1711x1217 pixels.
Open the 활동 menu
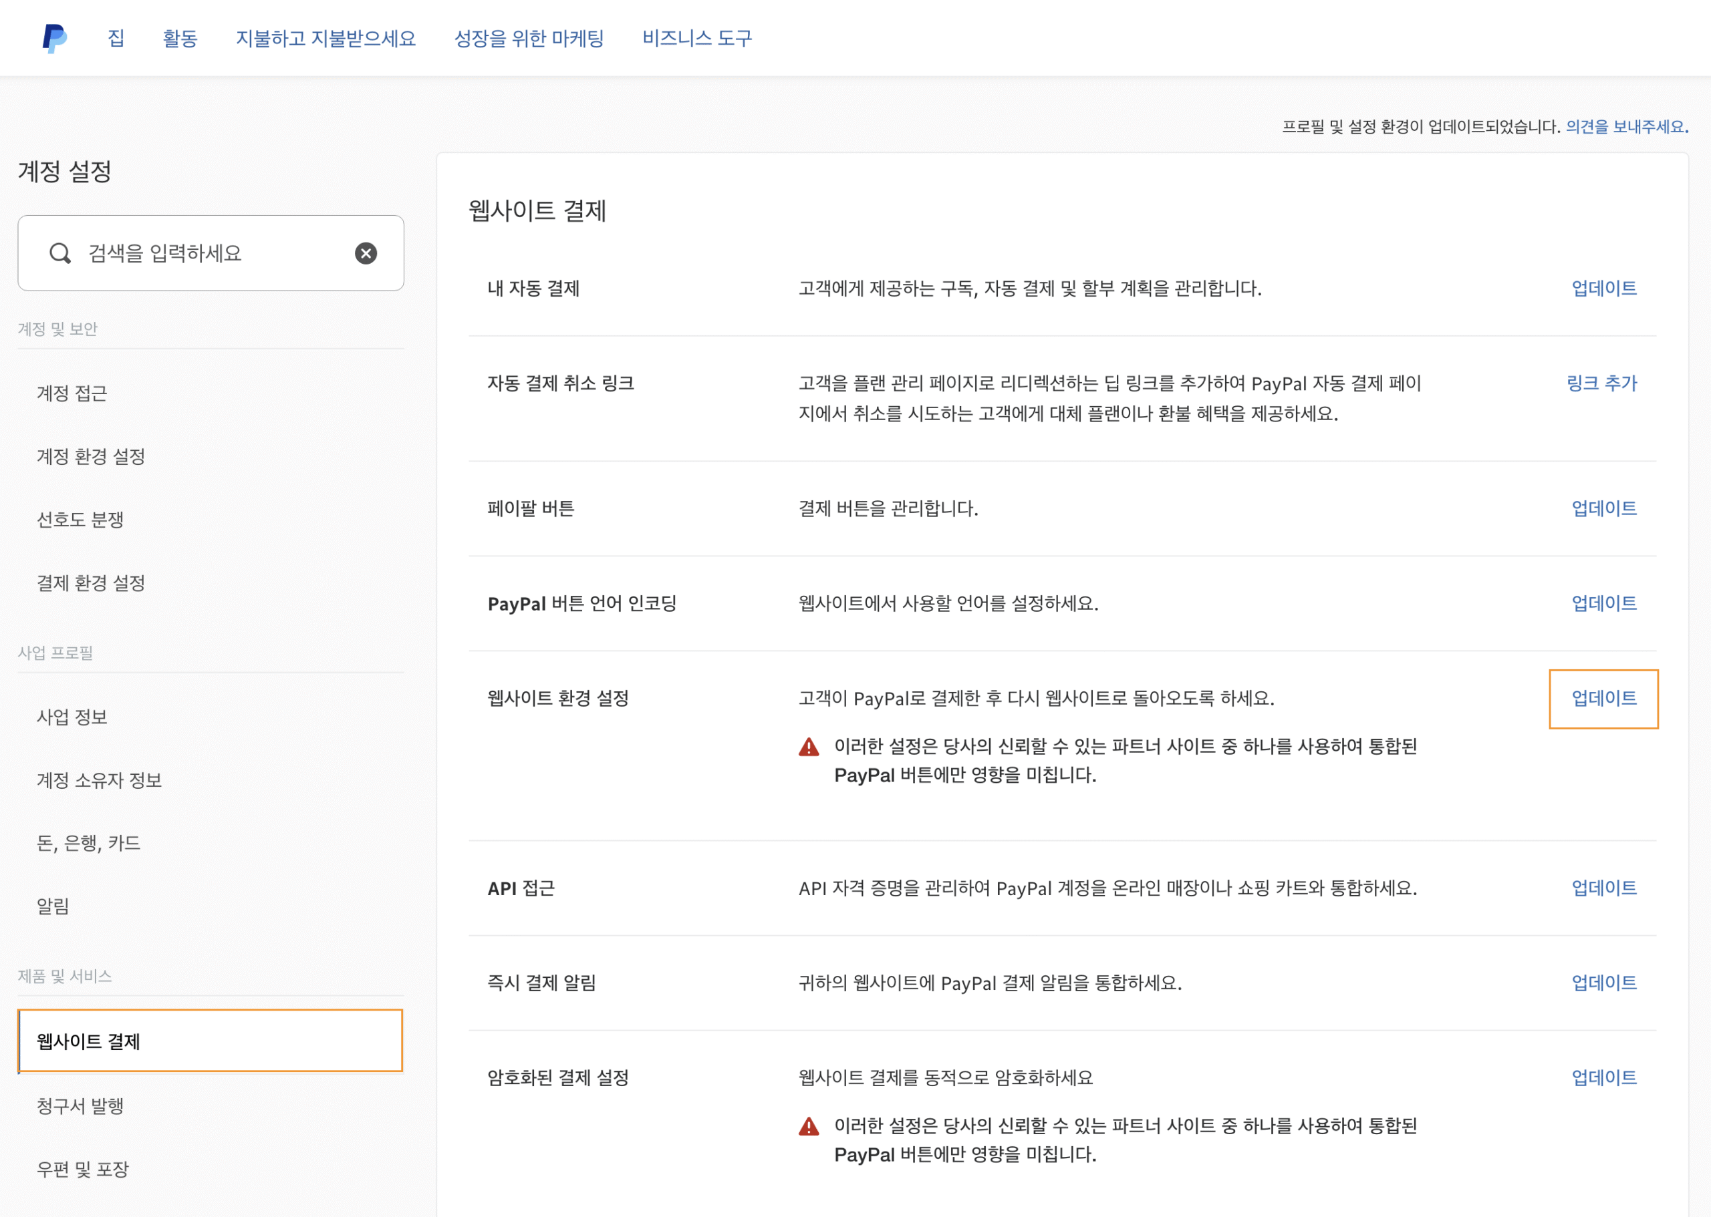[180, 38]
